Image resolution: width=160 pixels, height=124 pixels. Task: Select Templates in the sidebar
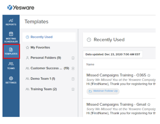[x=11, y=51]
